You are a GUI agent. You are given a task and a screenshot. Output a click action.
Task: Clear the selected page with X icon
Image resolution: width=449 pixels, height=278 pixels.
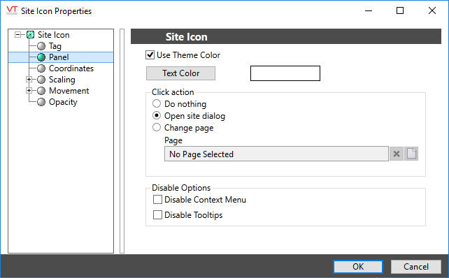pyautogui.click(x=397, y=154)
